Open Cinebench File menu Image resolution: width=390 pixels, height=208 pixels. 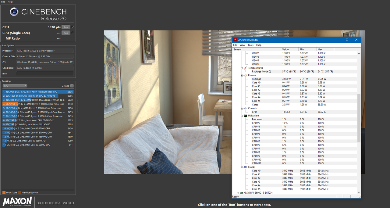[x=3, y=2]
